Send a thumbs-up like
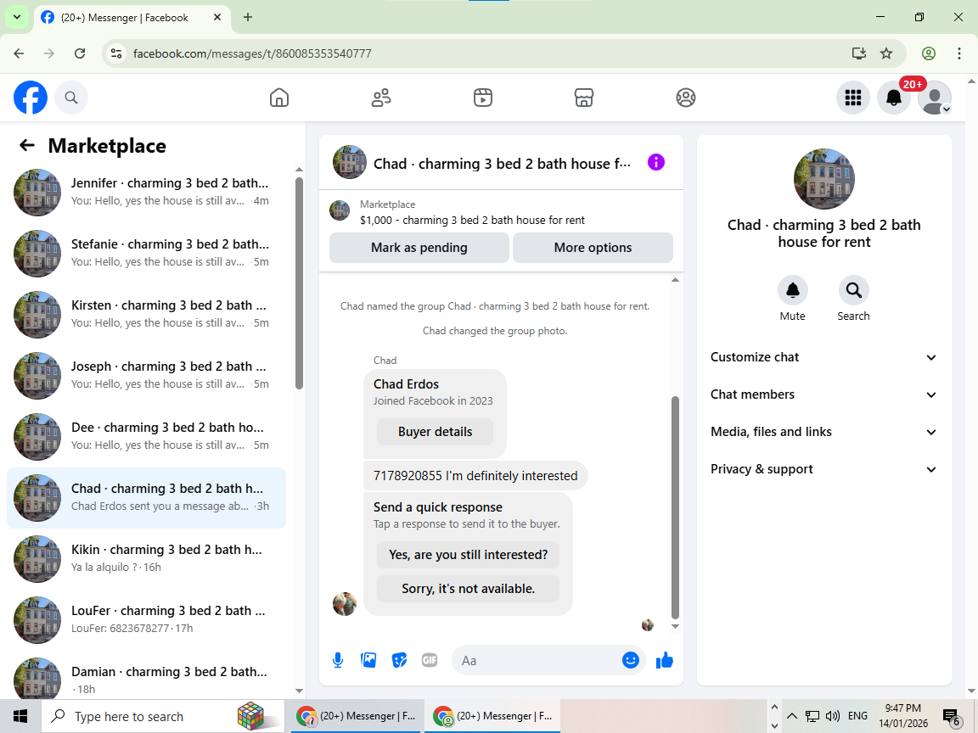Image resolution: width=978 pixels, height=733 pixels. tap(665, 660)
